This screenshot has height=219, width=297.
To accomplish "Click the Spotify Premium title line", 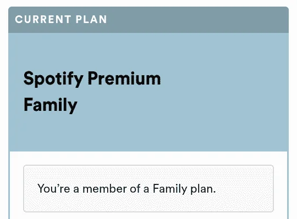I will pos(92,79).
